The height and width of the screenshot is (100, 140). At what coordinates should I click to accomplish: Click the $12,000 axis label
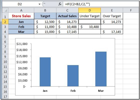pyautogui.click(x=22, y=62)
